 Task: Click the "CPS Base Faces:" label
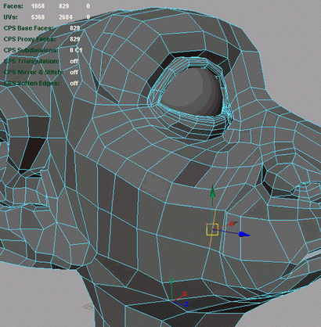click(28, 28)
